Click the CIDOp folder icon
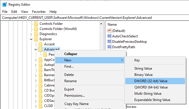 coord(40,96)
